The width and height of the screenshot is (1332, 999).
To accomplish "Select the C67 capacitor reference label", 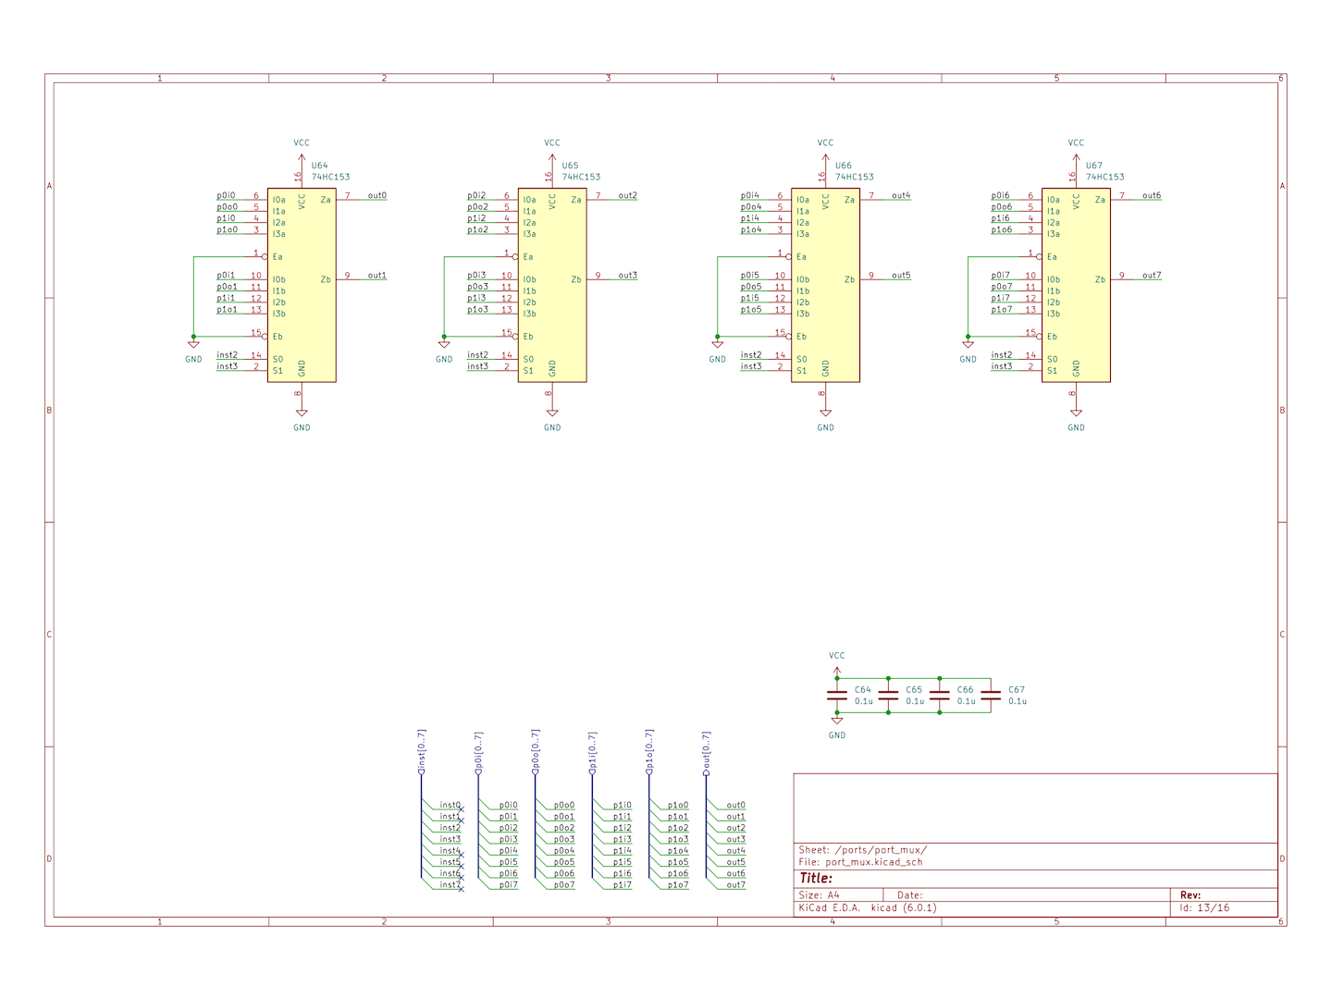I will pos(1016,689).
